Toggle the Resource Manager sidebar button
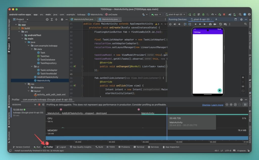This screenshot has width=259, height=160. coord(9,29)
